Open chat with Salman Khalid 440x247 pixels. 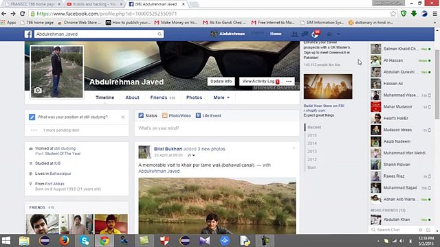pyautogui.click(x=400, y=49)
